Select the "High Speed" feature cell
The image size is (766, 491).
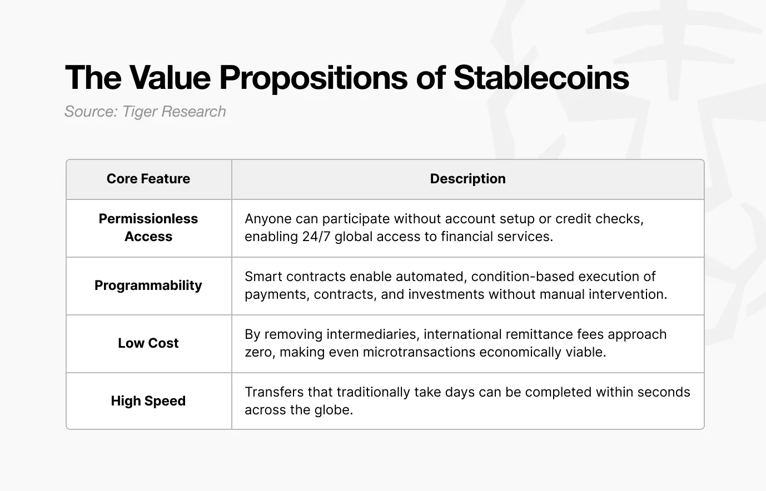coord(148,401)
